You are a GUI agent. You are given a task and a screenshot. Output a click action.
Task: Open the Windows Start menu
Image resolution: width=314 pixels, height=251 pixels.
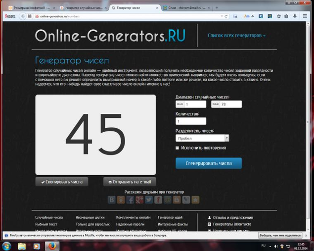coord(6,246)
